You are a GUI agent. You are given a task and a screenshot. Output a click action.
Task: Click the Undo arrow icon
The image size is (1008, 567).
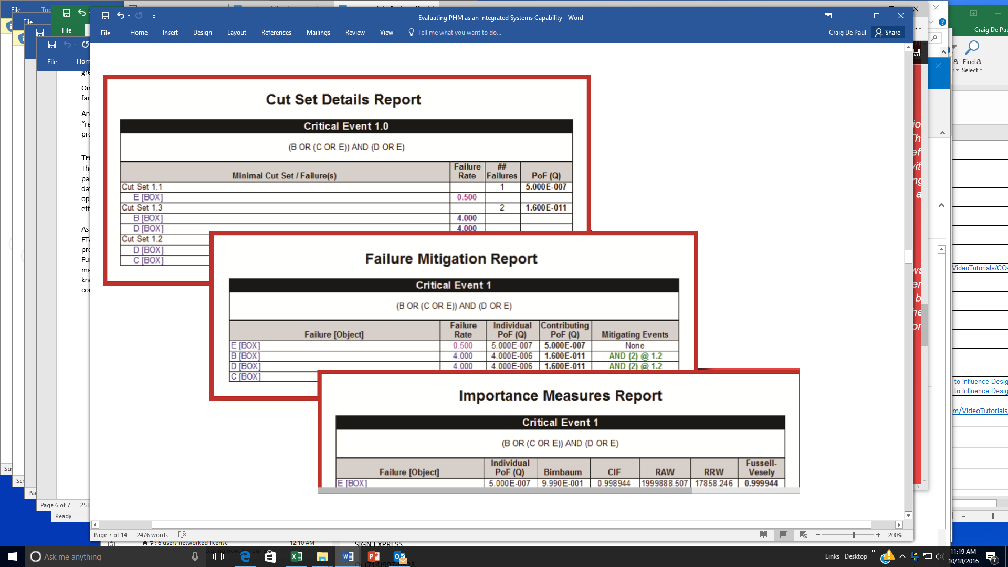click(120, 16)
